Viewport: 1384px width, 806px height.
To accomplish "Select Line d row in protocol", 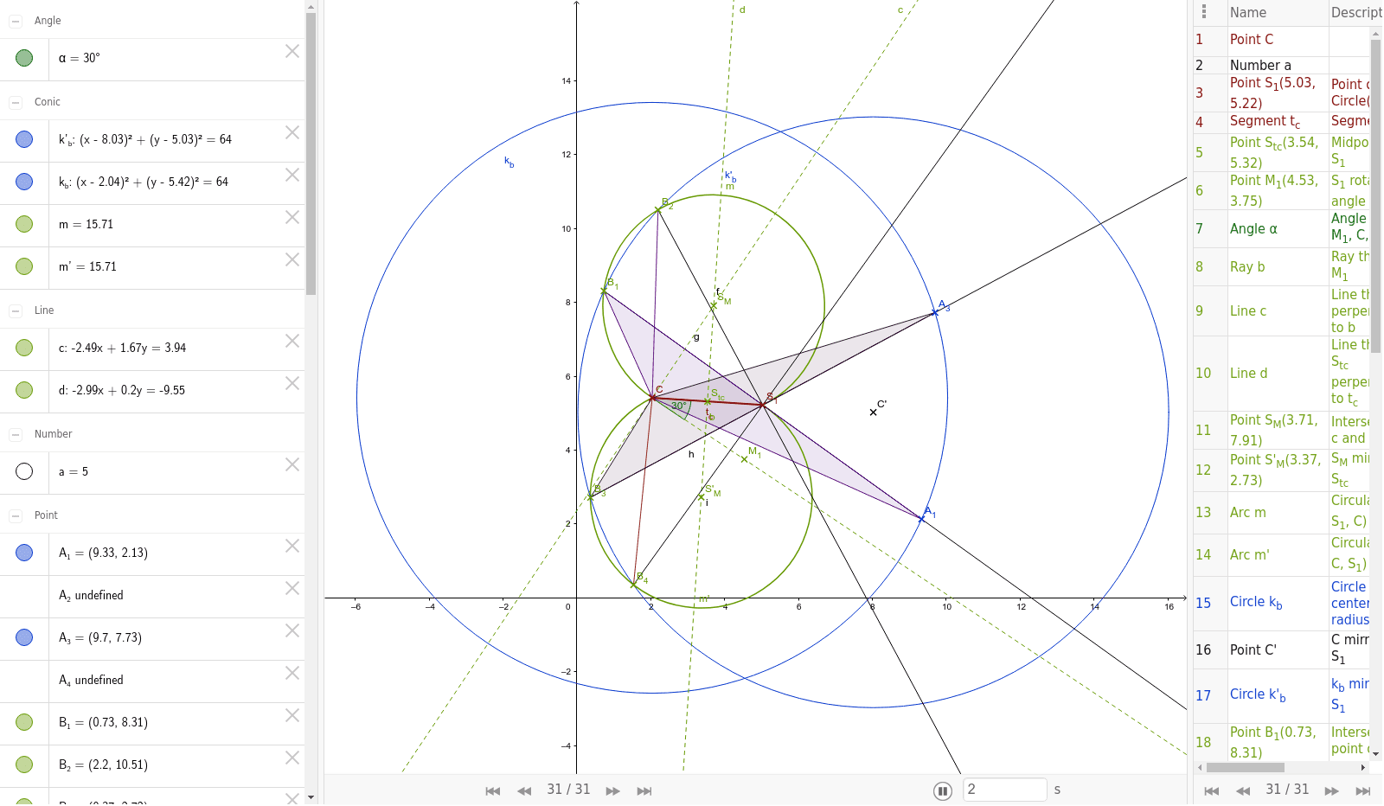I will point(1282,374).
